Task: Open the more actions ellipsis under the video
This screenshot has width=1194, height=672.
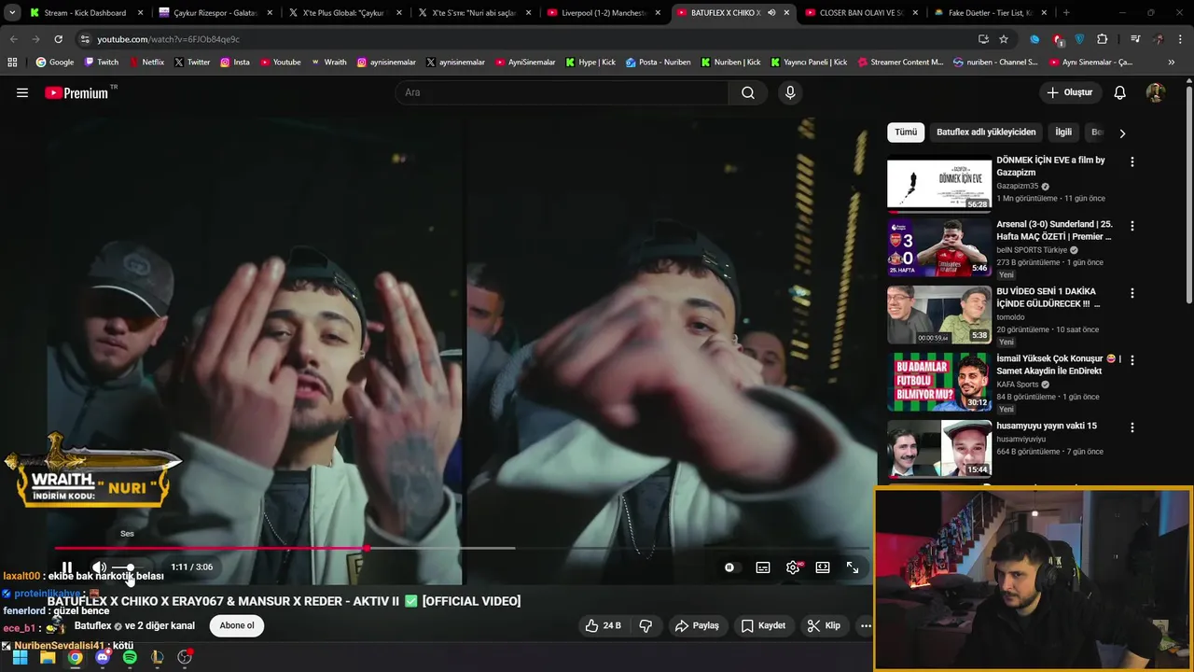Action: click(866, 625)
